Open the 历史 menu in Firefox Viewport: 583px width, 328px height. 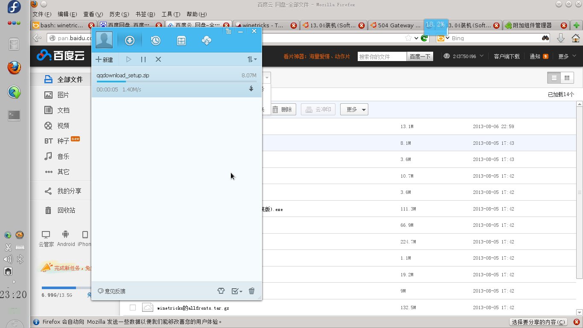(x=119, y=14)
